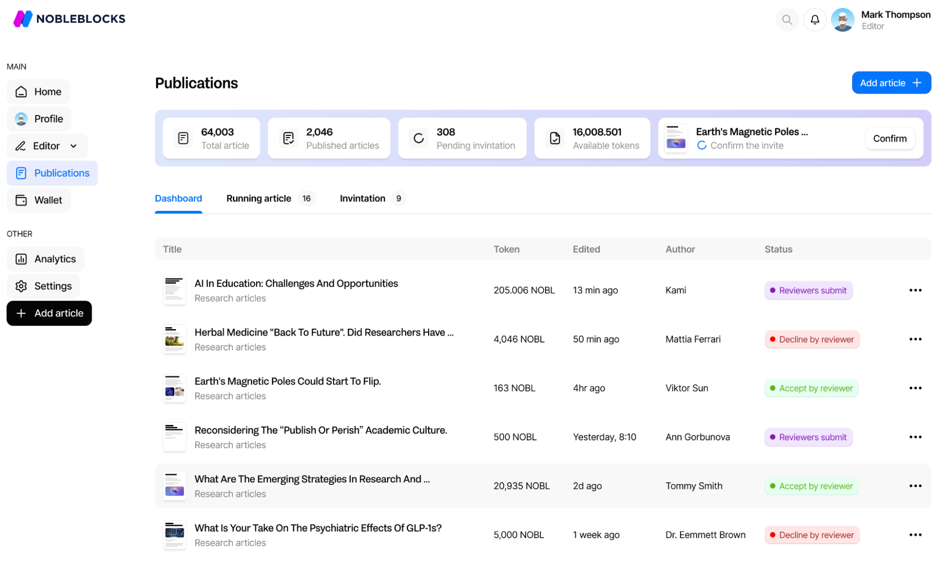The image size is (950, 566).
Task: Click the Total article count stat card
Action: [x=211, y=138]
